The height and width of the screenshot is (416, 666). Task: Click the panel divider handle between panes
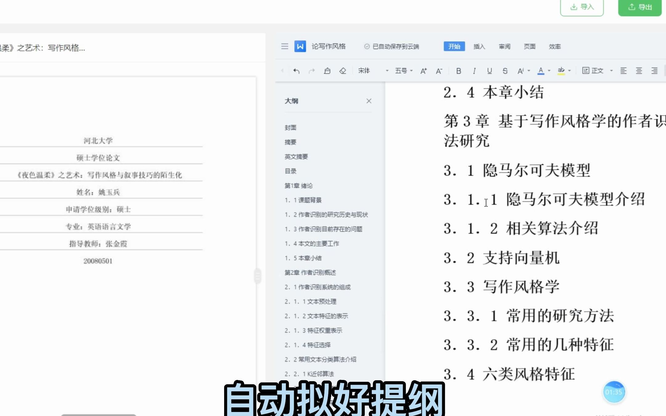pyautogui.click(x=258, y=275)
